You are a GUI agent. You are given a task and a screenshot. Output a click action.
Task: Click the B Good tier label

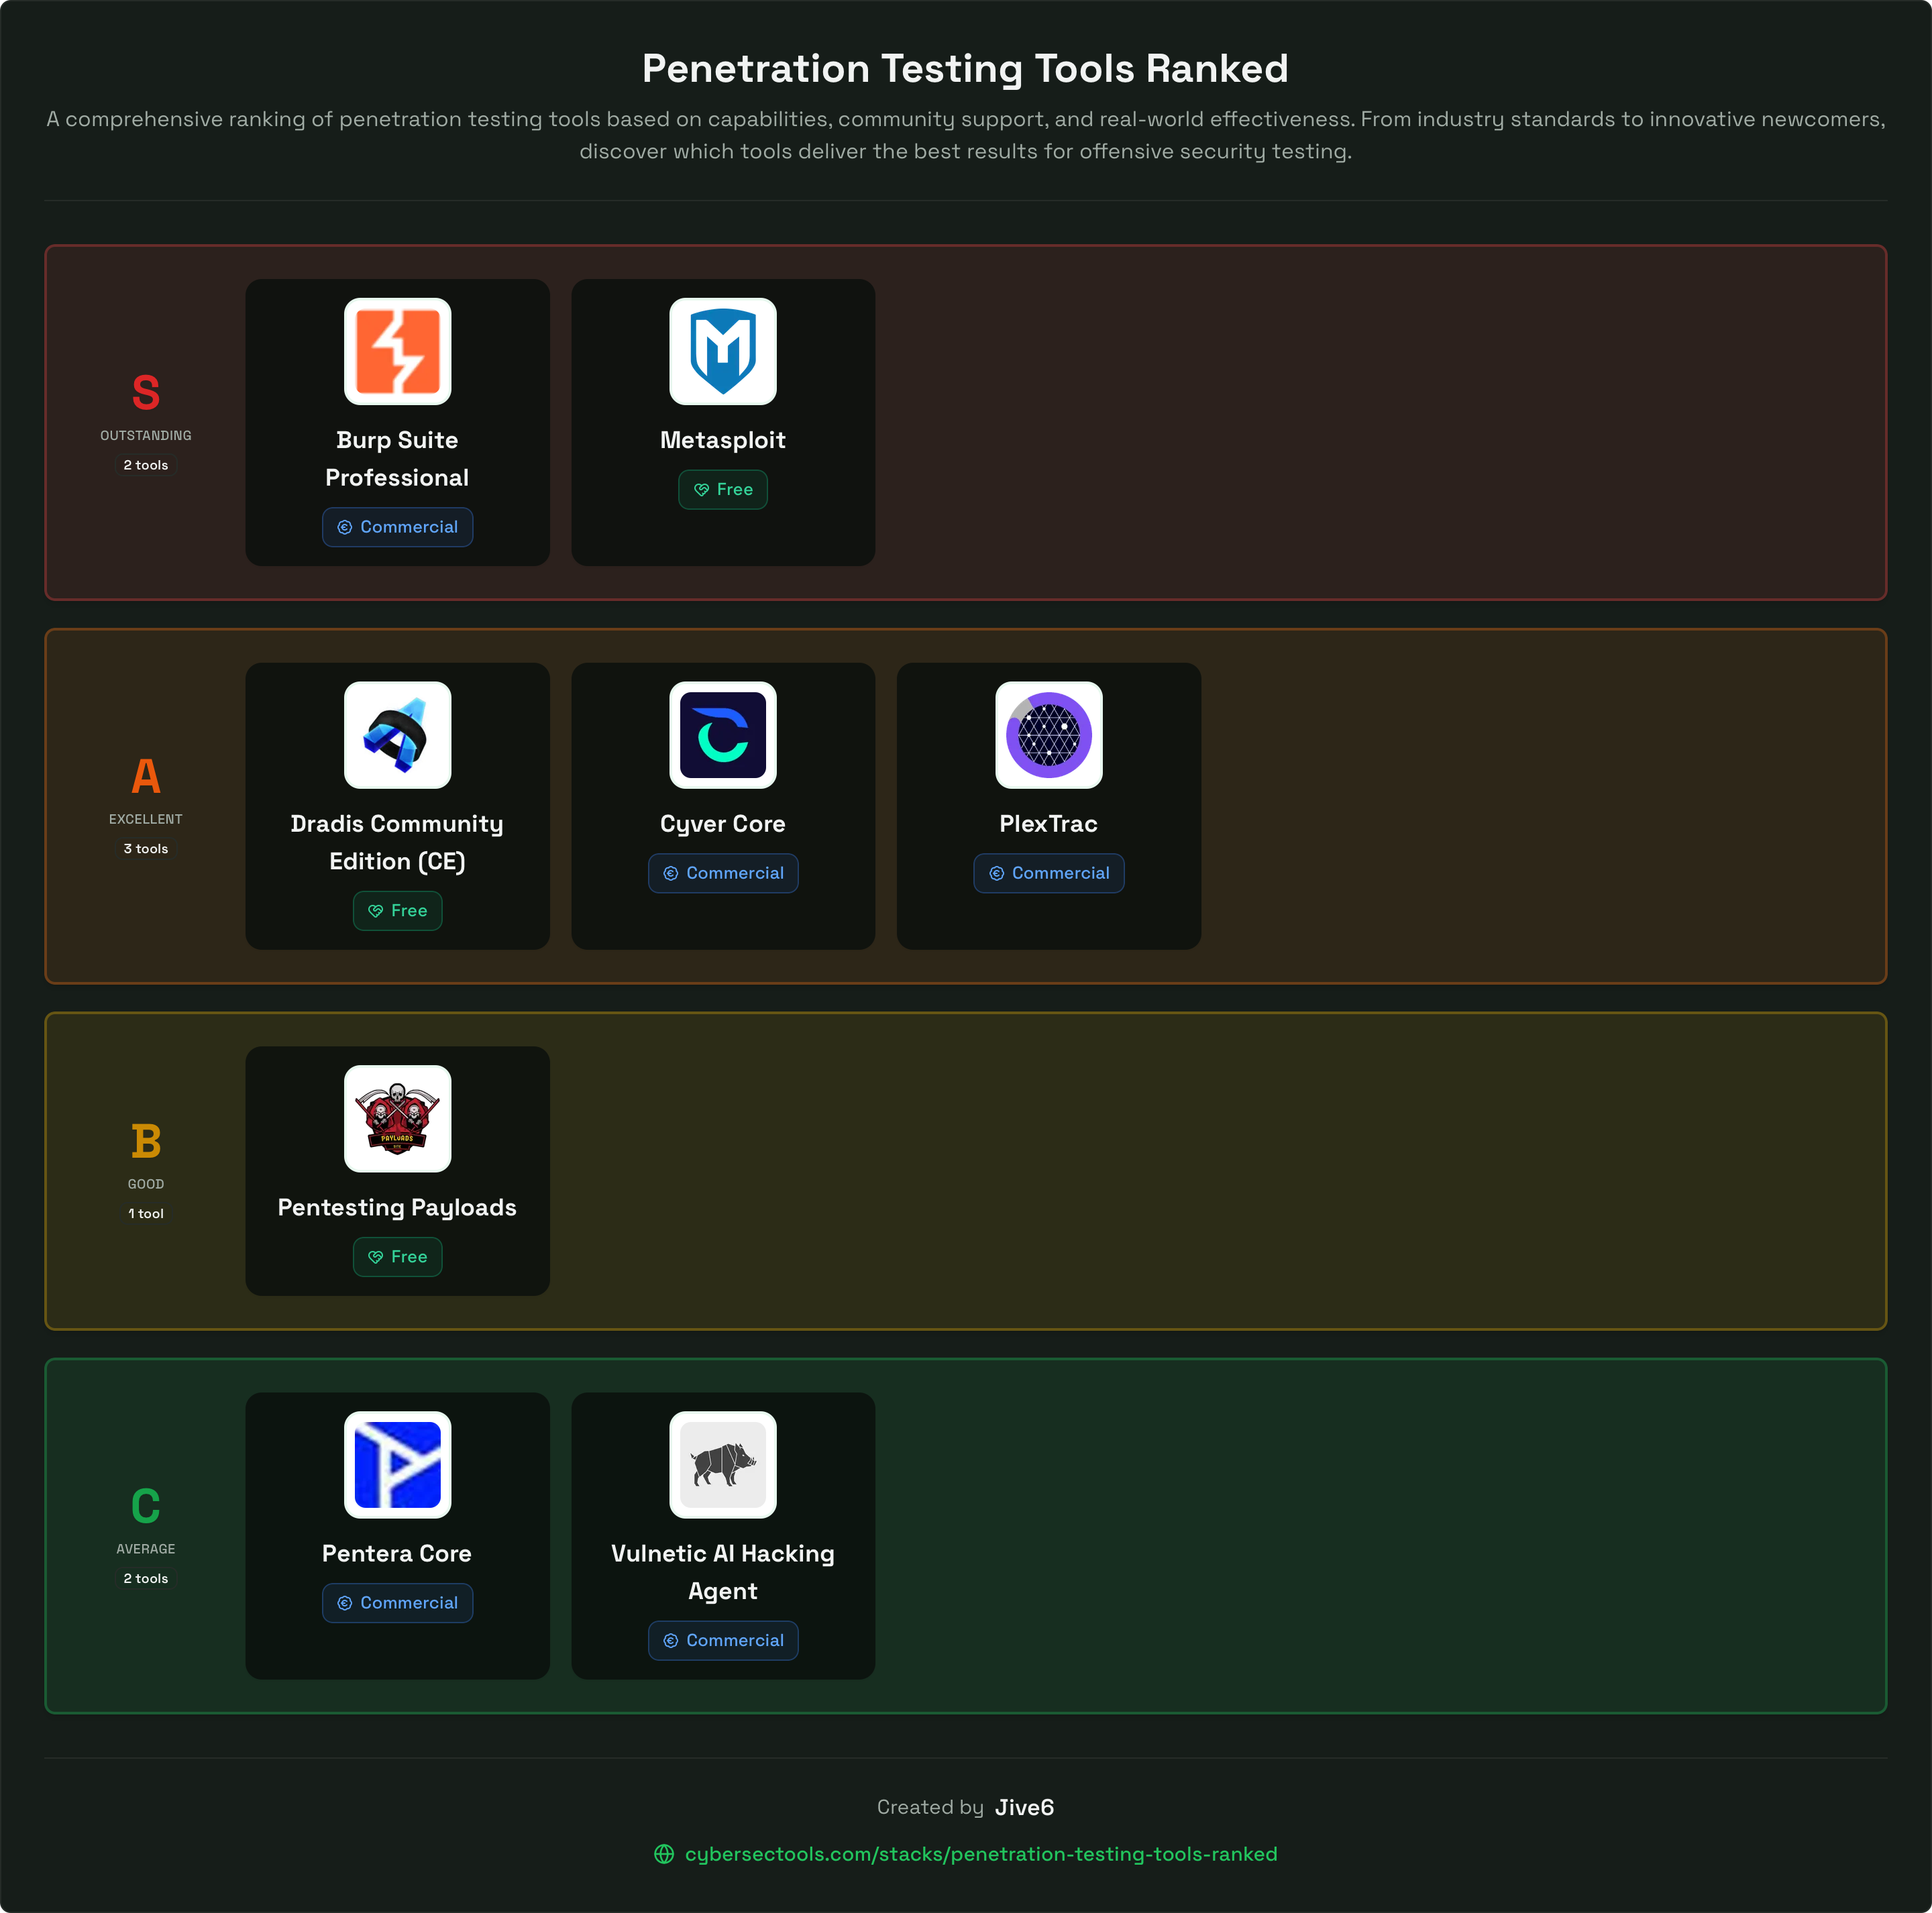[145, 1140]
